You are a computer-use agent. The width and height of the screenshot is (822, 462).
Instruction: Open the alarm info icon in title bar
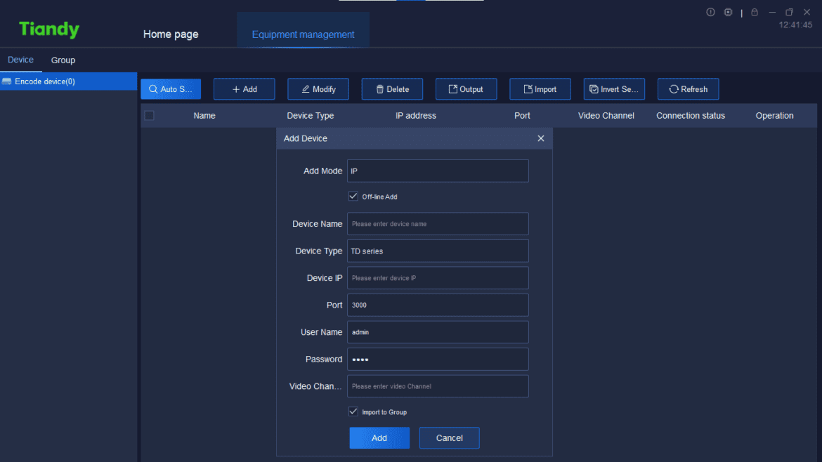tap(710, 12)
